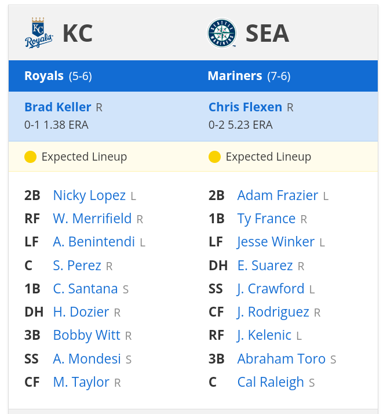Click the Mariners (7-6) team header
The height and width of the screenshot is (414, 387).
[x=249, y=76]
